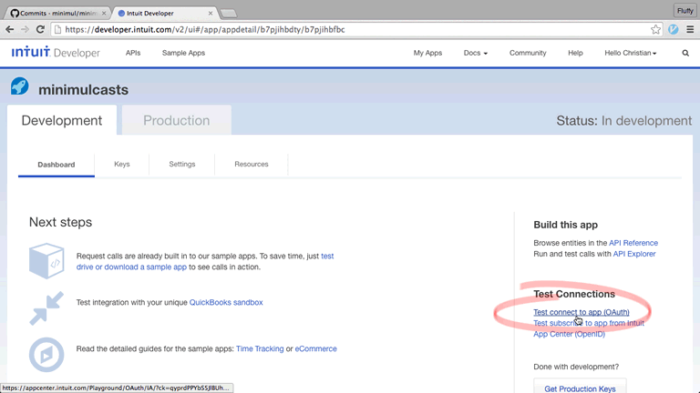
Task: Click the Build this app heading
Action: (x=566, y=225)
